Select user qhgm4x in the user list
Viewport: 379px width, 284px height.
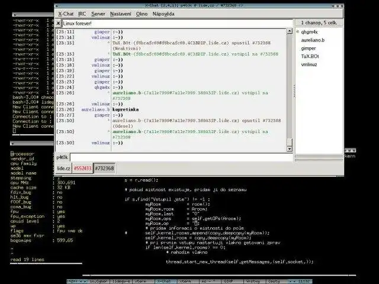click(309, 32)
